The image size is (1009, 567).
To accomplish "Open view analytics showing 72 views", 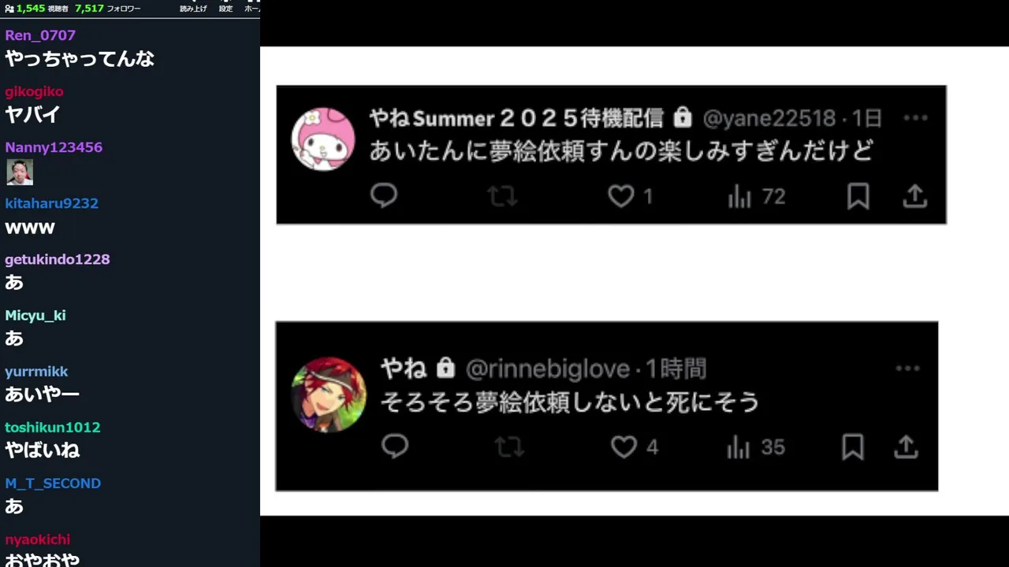I will [757, 196].
